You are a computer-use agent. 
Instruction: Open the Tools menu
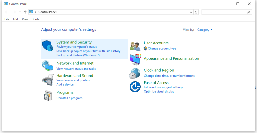point(35,19)
